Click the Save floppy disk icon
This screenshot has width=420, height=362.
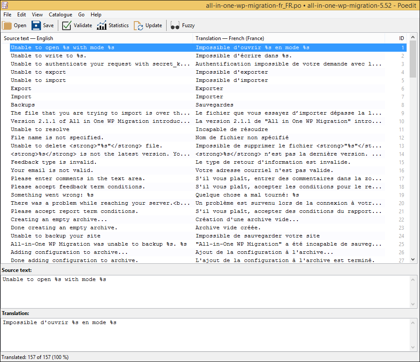(x=36, y=26)
